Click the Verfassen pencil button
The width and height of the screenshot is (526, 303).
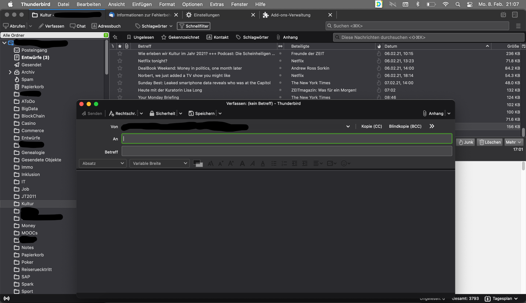point(51,26)
